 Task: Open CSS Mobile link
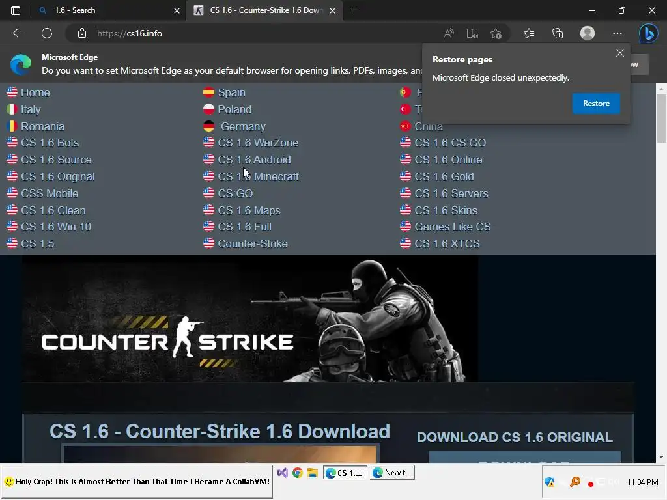[x=50, y=193]
